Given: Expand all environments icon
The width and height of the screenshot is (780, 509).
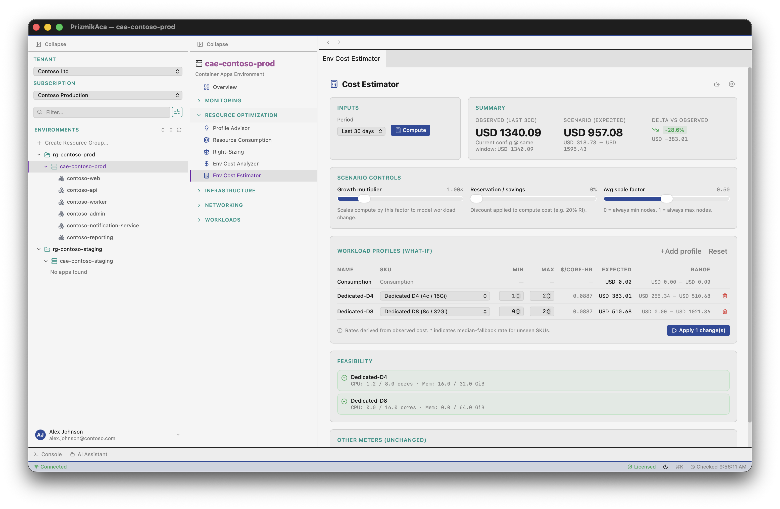Looking at the screenshot, I should (163, 130).
